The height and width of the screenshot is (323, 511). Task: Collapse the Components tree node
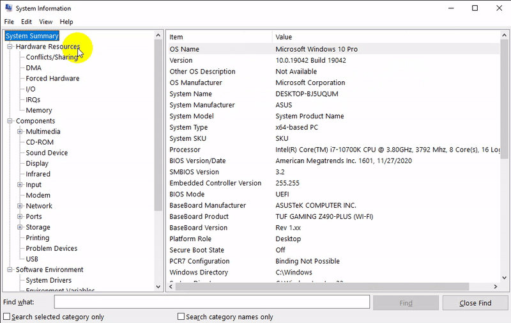click(x=10, y=121)
